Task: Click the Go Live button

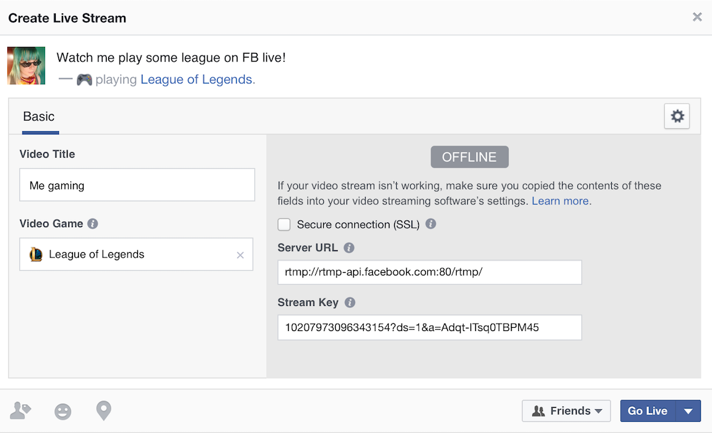Action: pos(648,410)
